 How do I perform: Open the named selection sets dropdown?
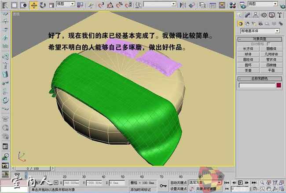point(160,4)
